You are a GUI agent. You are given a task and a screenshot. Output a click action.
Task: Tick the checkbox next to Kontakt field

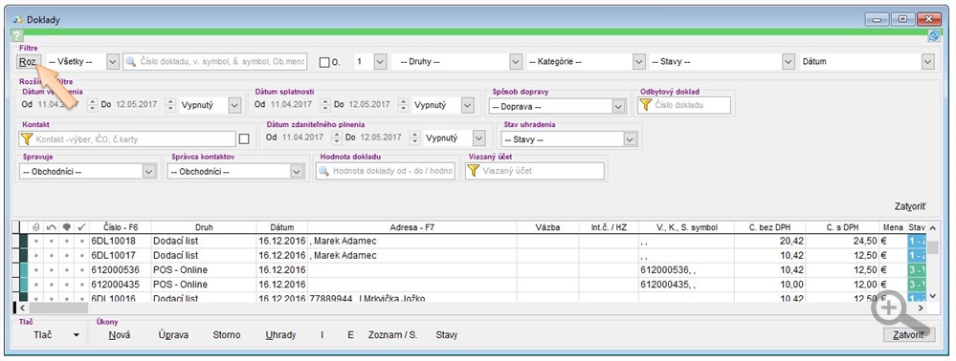point(244,138)
